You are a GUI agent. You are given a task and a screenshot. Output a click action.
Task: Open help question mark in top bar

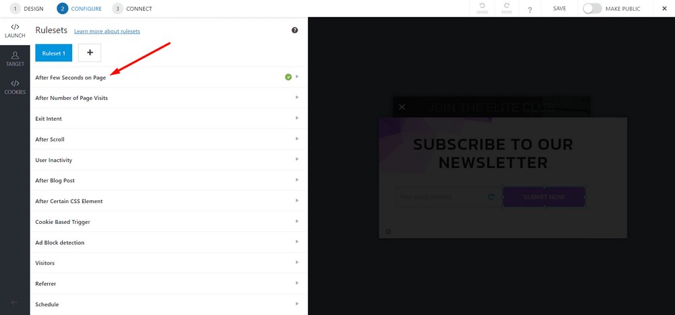[529, 9]
